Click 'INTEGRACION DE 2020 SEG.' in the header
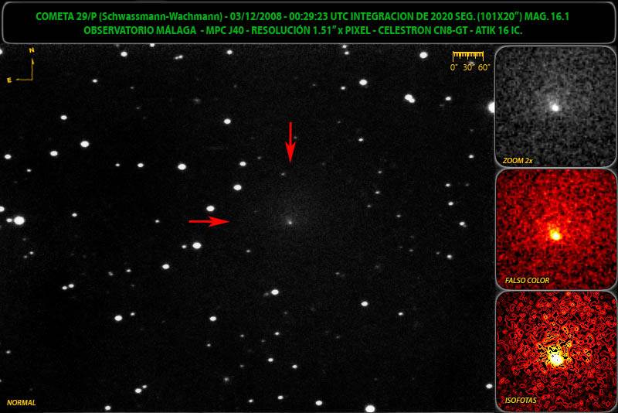The height and width of the screenshot is (413, 618). [414, 16]
